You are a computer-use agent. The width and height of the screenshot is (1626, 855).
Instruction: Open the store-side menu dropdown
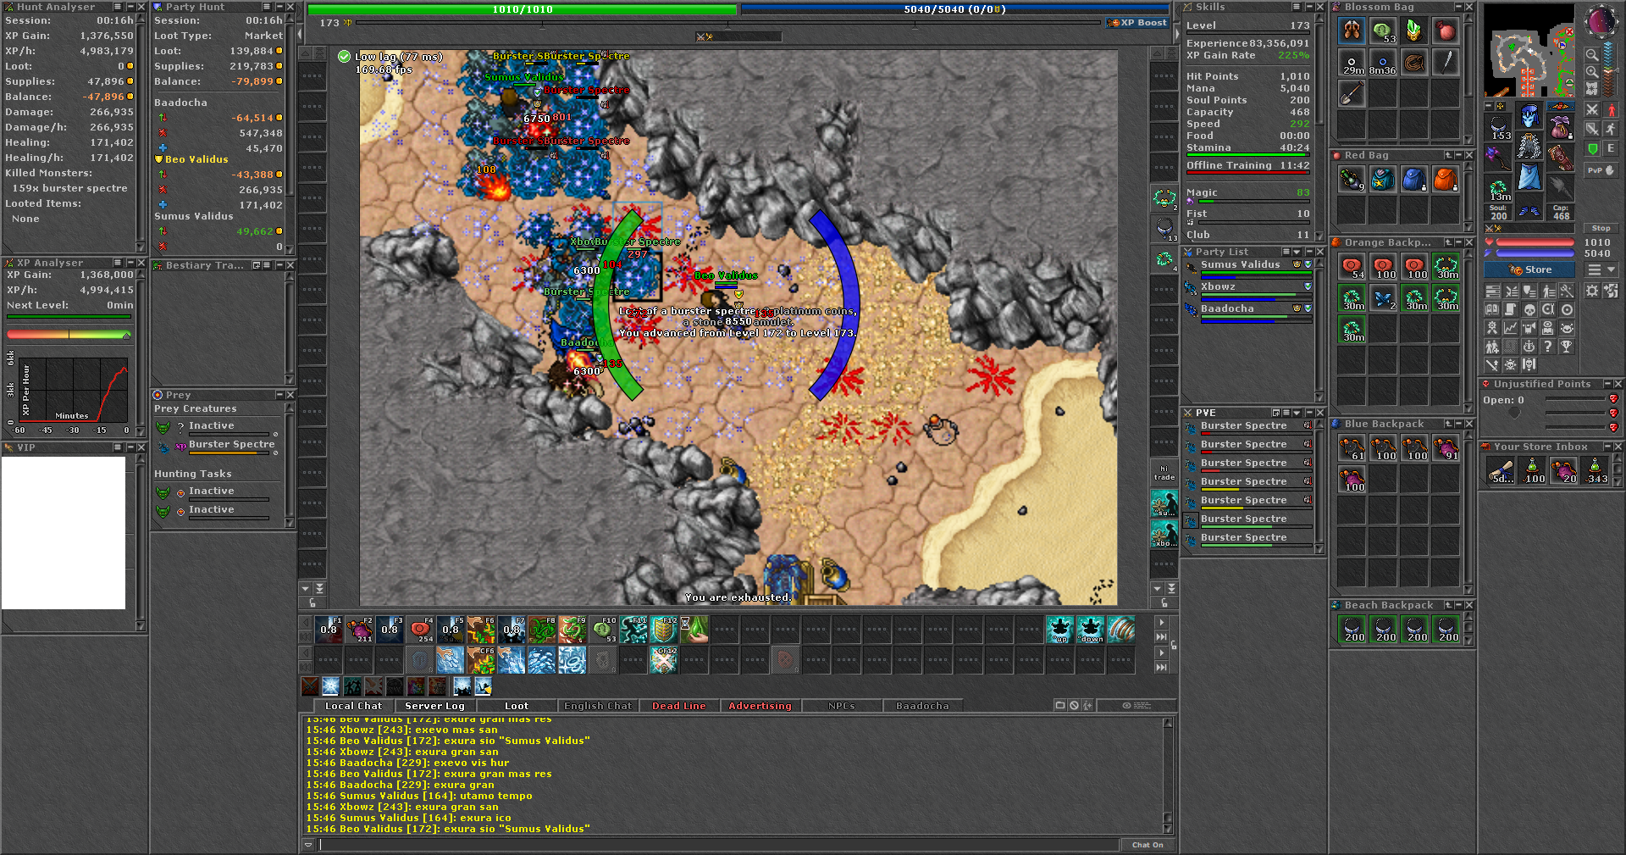(1601, 269)
